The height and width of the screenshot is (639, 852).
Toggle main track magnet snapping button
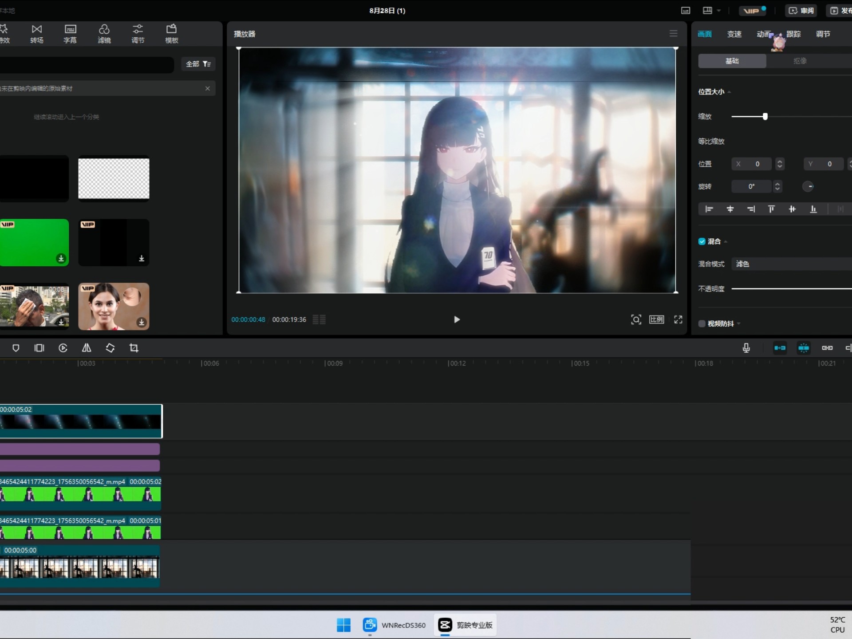(x=780, y=348)
